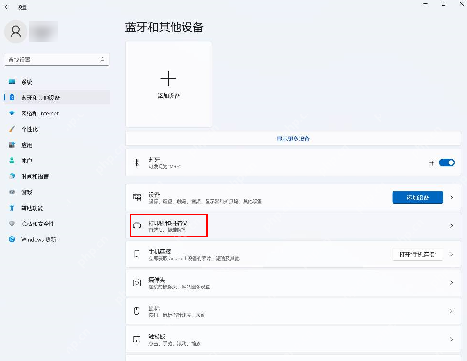Open 手机连接 settings row label
This screenshot has width=467, height=361.
point(160,251)
